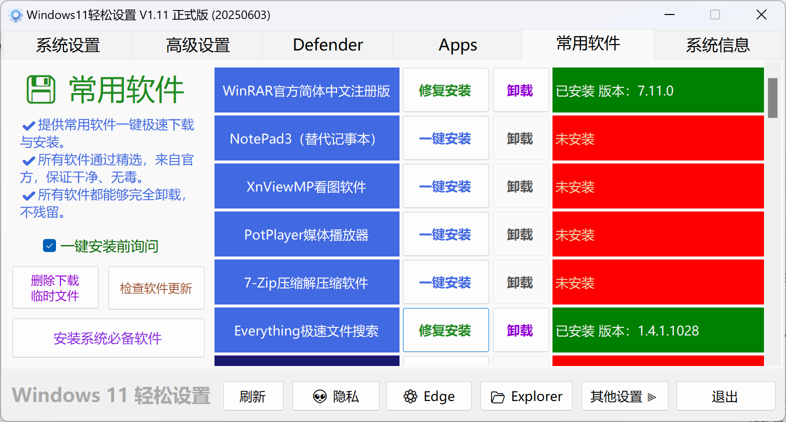The width and height of the screenshot is (786, 422).
Task: Click WinRAR官方简体中文注册版 label
Action: click(306, 90)
